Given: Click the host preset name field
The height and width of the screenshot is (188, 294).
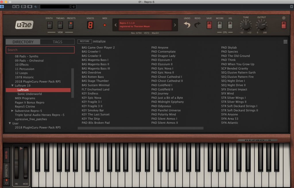Looking at the screenshot, I should tap(55, 7).
